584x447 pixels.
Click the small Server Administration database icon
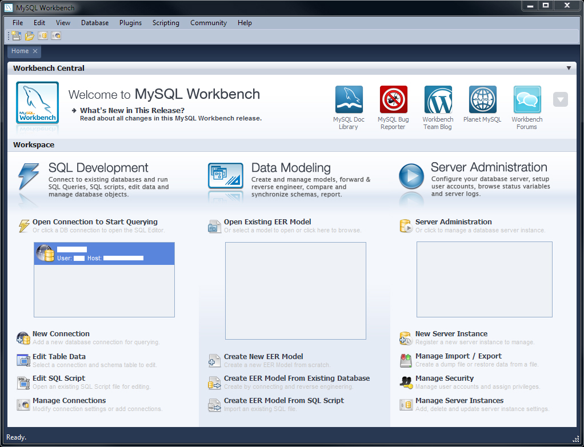tap(406, 226)
